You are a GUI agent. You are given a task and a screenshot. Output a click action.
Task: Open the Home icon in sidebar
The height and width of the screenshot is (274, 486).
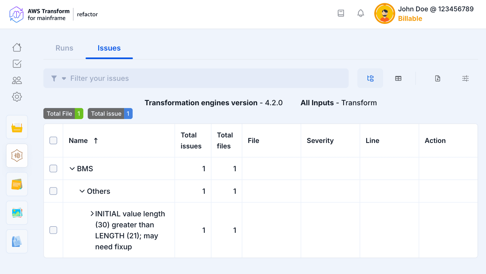17,47
